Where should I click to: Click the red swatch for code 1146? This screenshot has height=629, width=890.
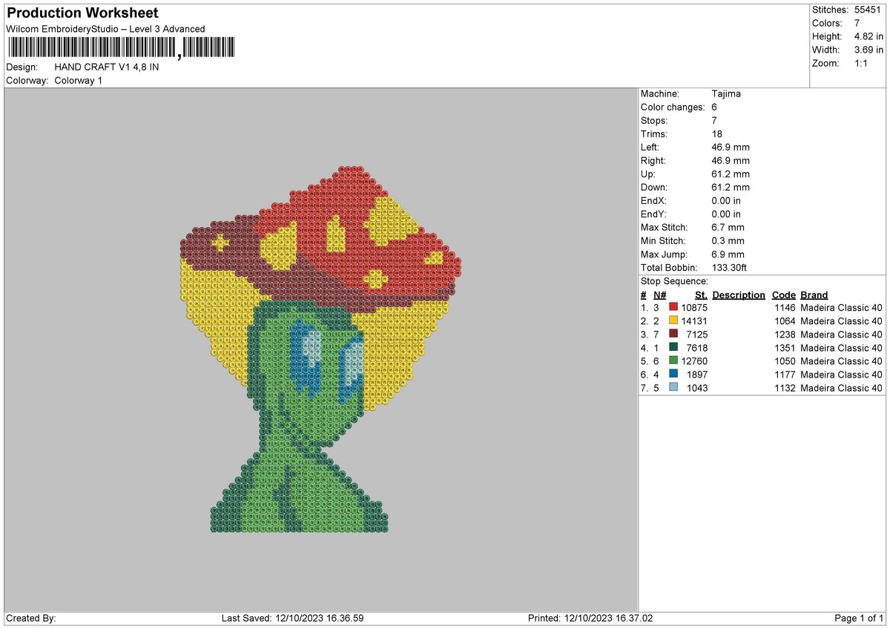click(673, 308)
